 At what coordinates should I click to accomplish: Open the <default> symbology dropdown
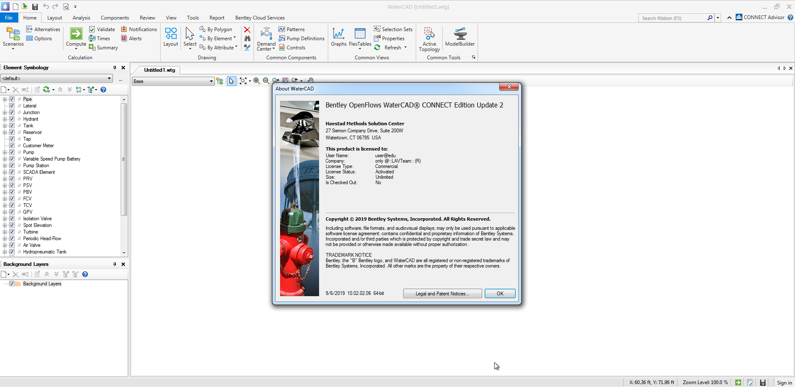tap(57, 78)
